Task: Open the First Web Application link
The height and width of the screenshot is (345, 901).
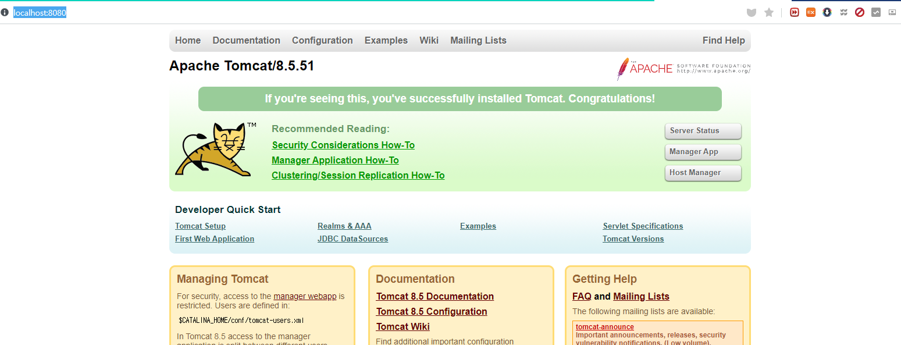Action: pyautogui.click(x=215, y=239)
